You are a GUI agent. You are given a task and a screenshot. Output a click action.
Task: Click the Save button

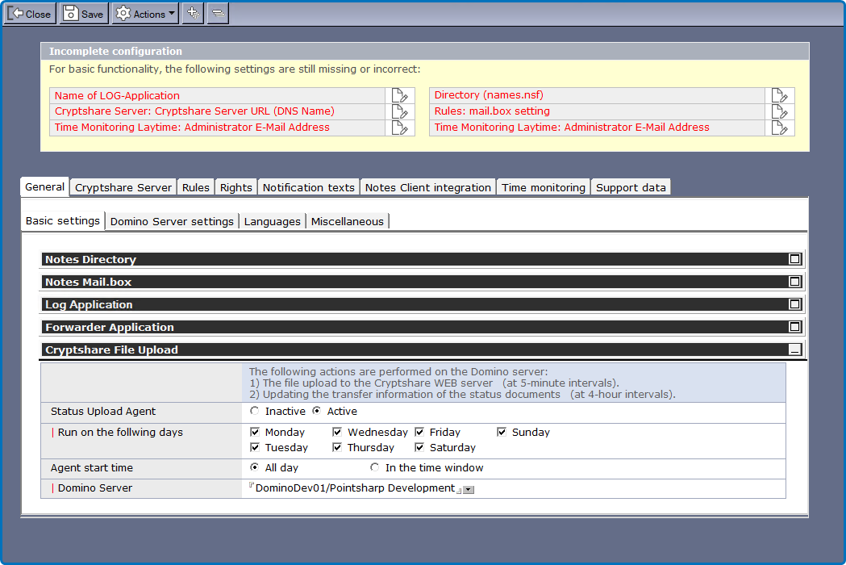84,14
